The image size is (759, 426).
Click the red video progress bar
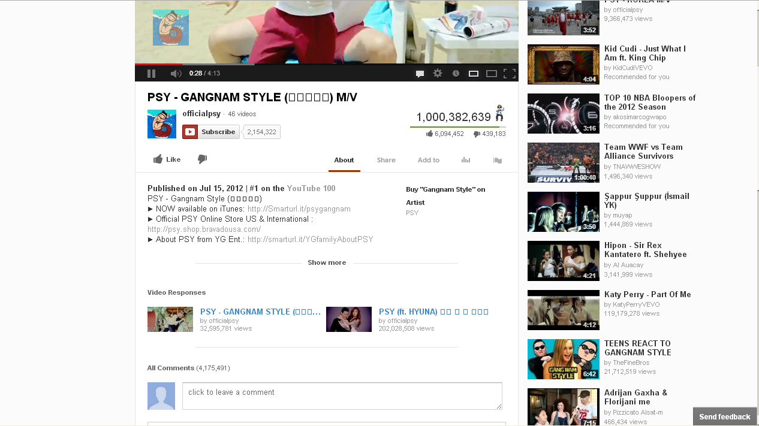pos(159,64)
